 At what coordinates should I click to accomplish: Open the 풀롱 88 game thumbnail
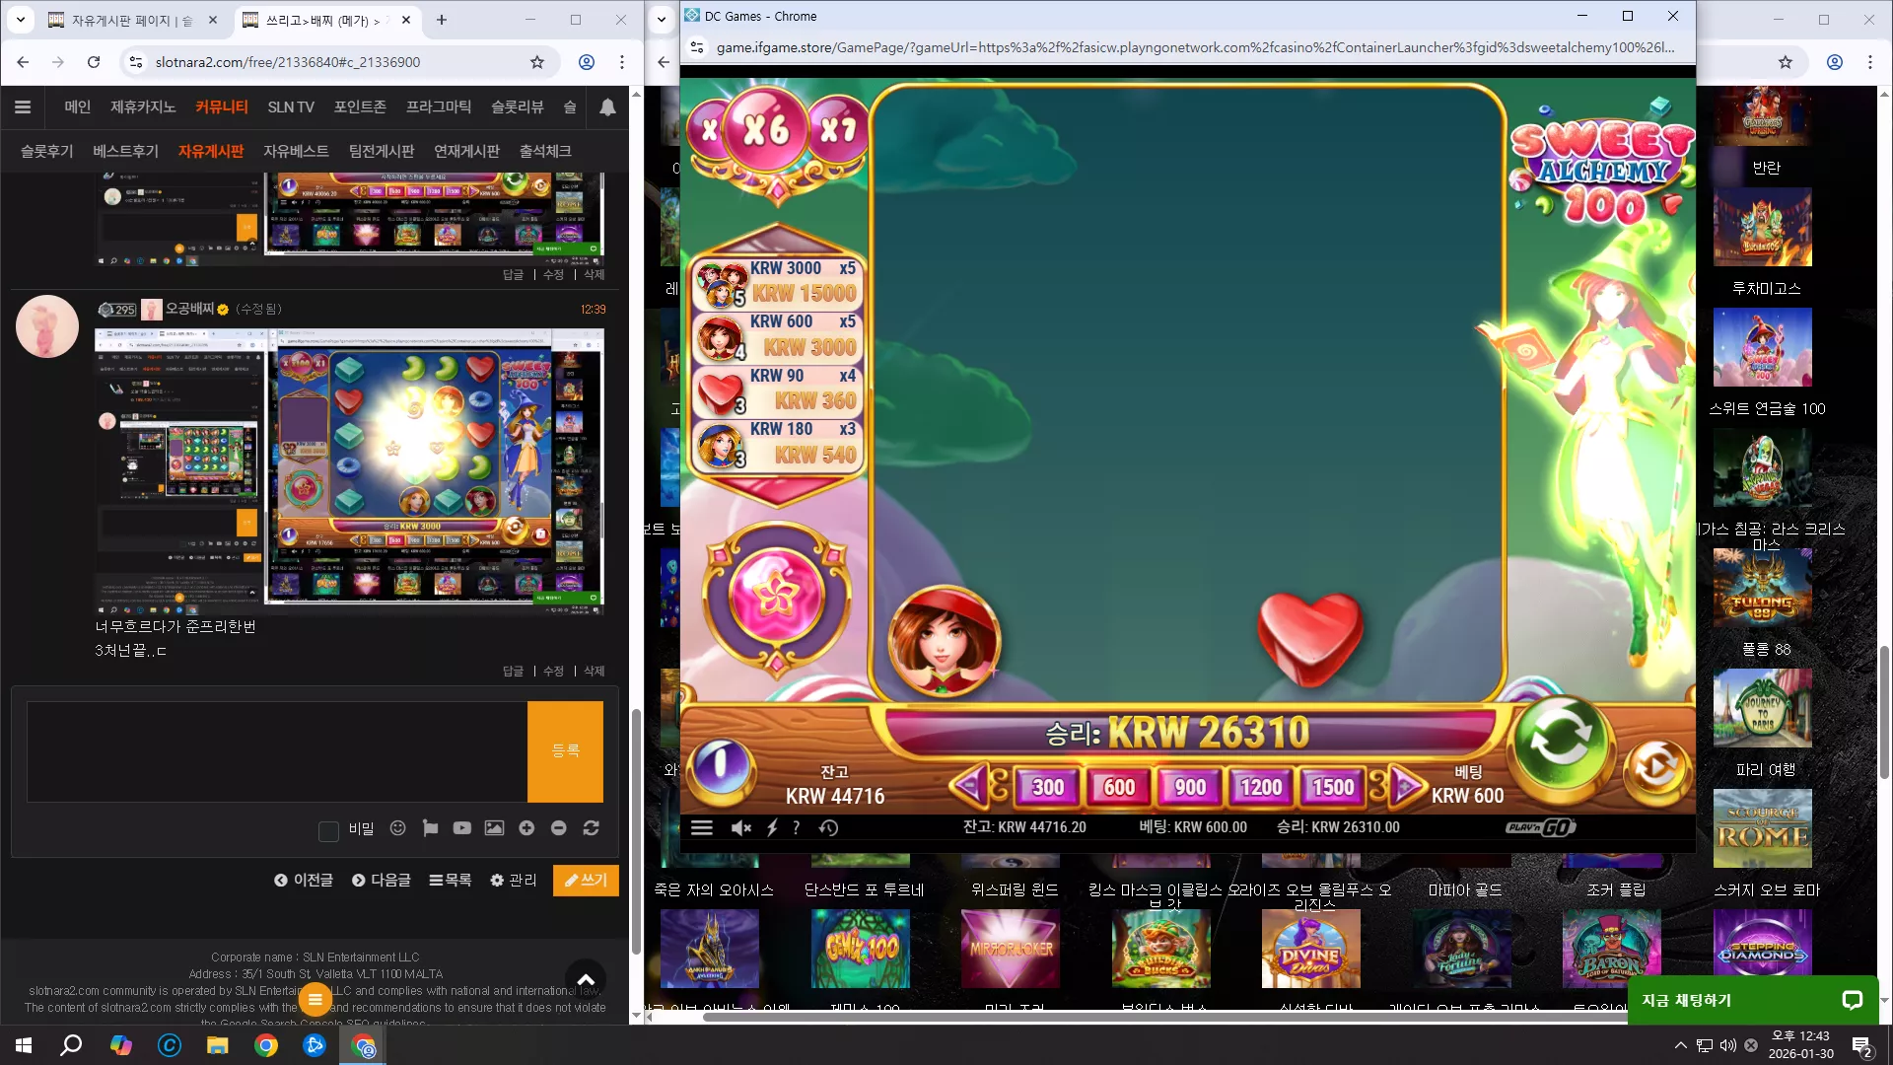click(1763, 588)
